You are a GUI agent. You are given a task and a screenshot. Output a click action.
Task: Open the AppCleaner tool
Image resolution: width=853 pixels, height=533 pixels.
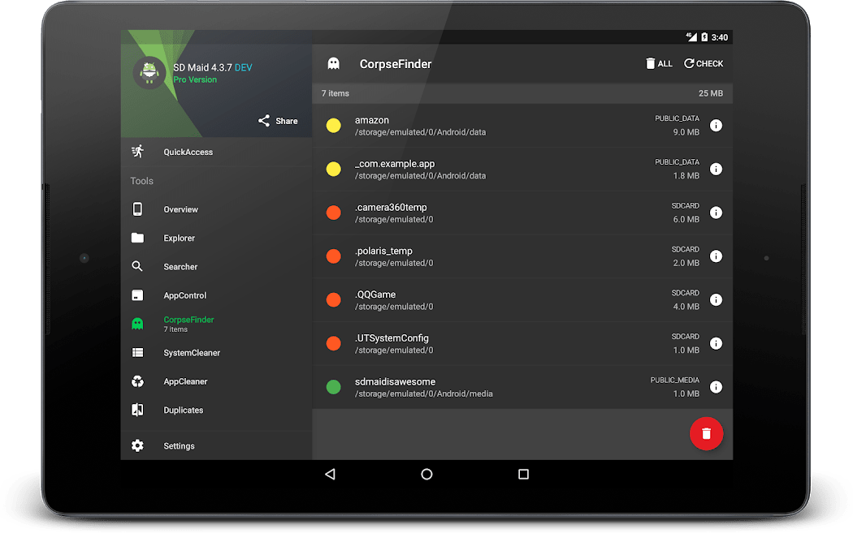point(184,380)
